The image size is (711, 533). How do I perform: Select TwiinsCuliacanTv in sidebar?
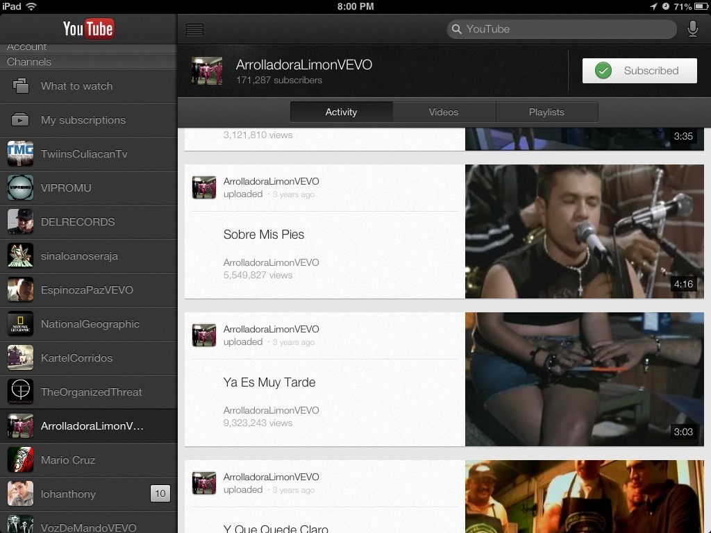pos(88,154)
